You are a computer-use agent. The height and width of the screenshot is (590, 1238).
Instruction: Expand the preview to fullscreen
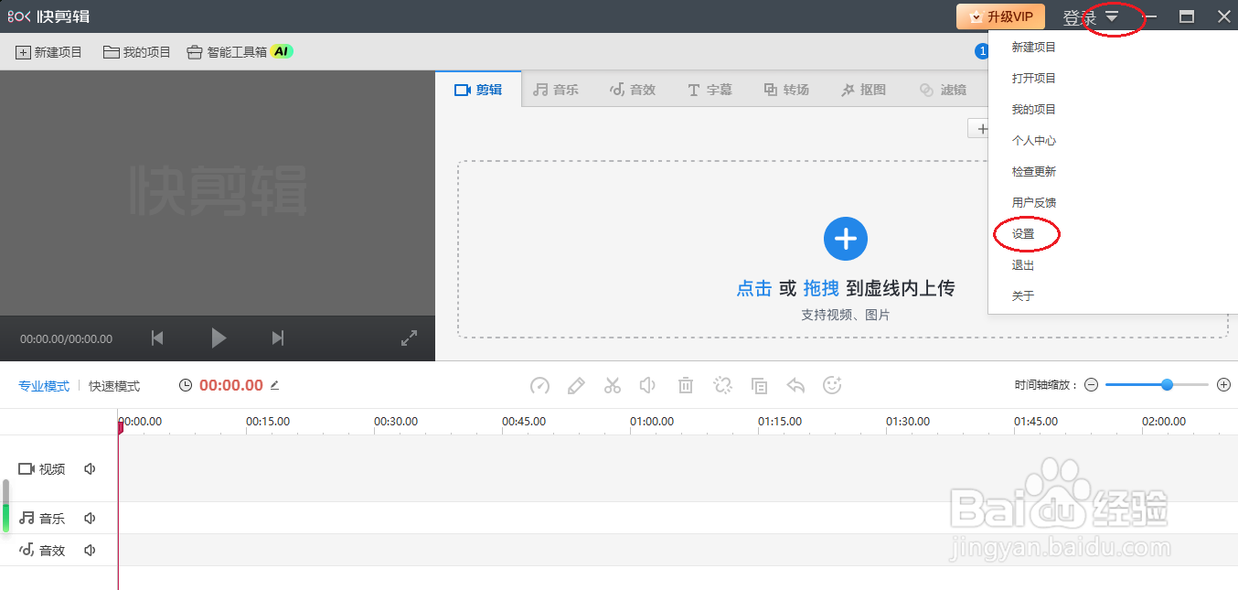[410, 338]
